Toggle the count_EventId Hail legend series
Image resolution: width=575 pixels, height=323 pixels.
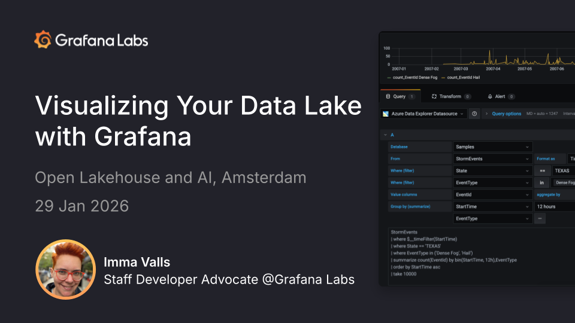[462, 78]
